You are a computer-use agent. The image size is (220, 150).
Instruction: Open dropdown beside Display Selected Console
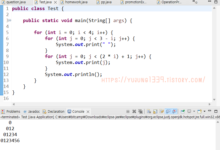point(194,111)
